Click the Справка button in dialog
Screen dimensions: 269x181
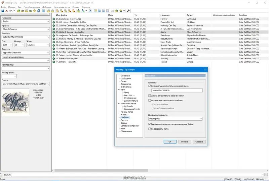coord(199,142)
